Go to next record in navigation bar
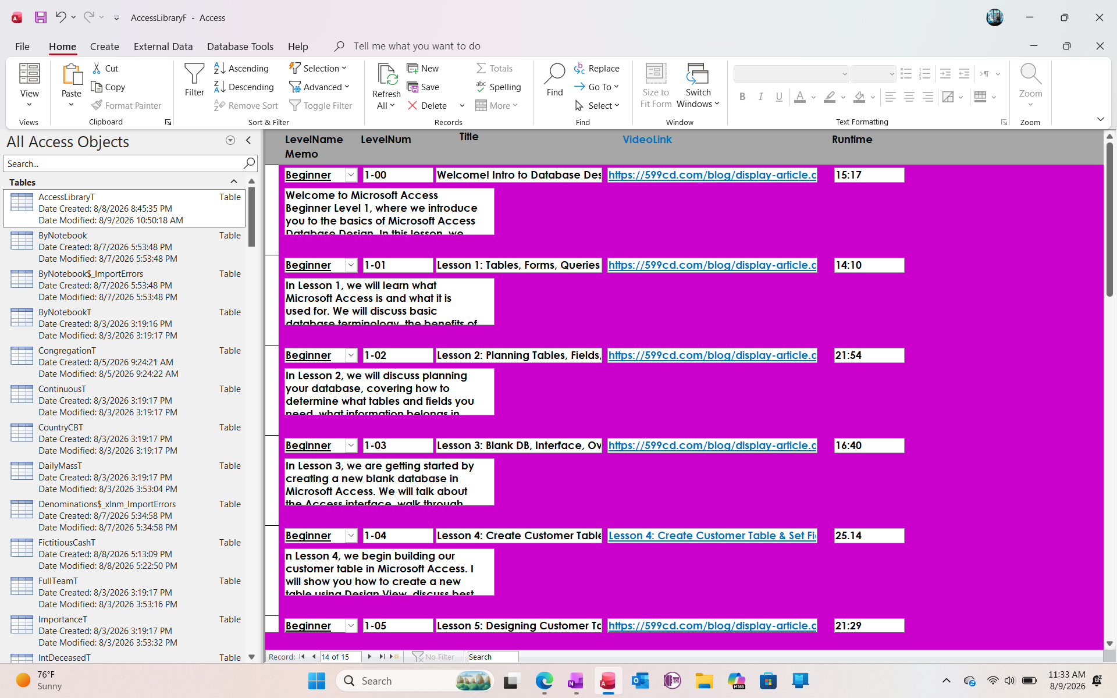 (x=369, y=657)
